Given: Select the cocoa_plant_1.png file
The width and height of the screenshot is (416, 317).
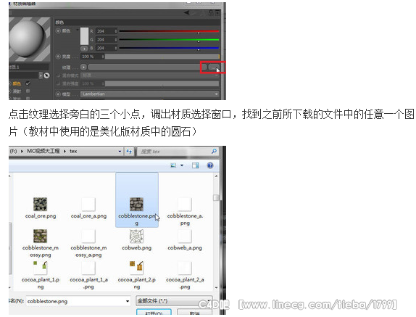Looking at the screenshot, I should 41,276.
